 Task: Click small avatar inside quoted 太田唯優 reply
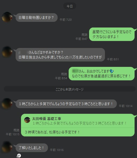point(27,120)
